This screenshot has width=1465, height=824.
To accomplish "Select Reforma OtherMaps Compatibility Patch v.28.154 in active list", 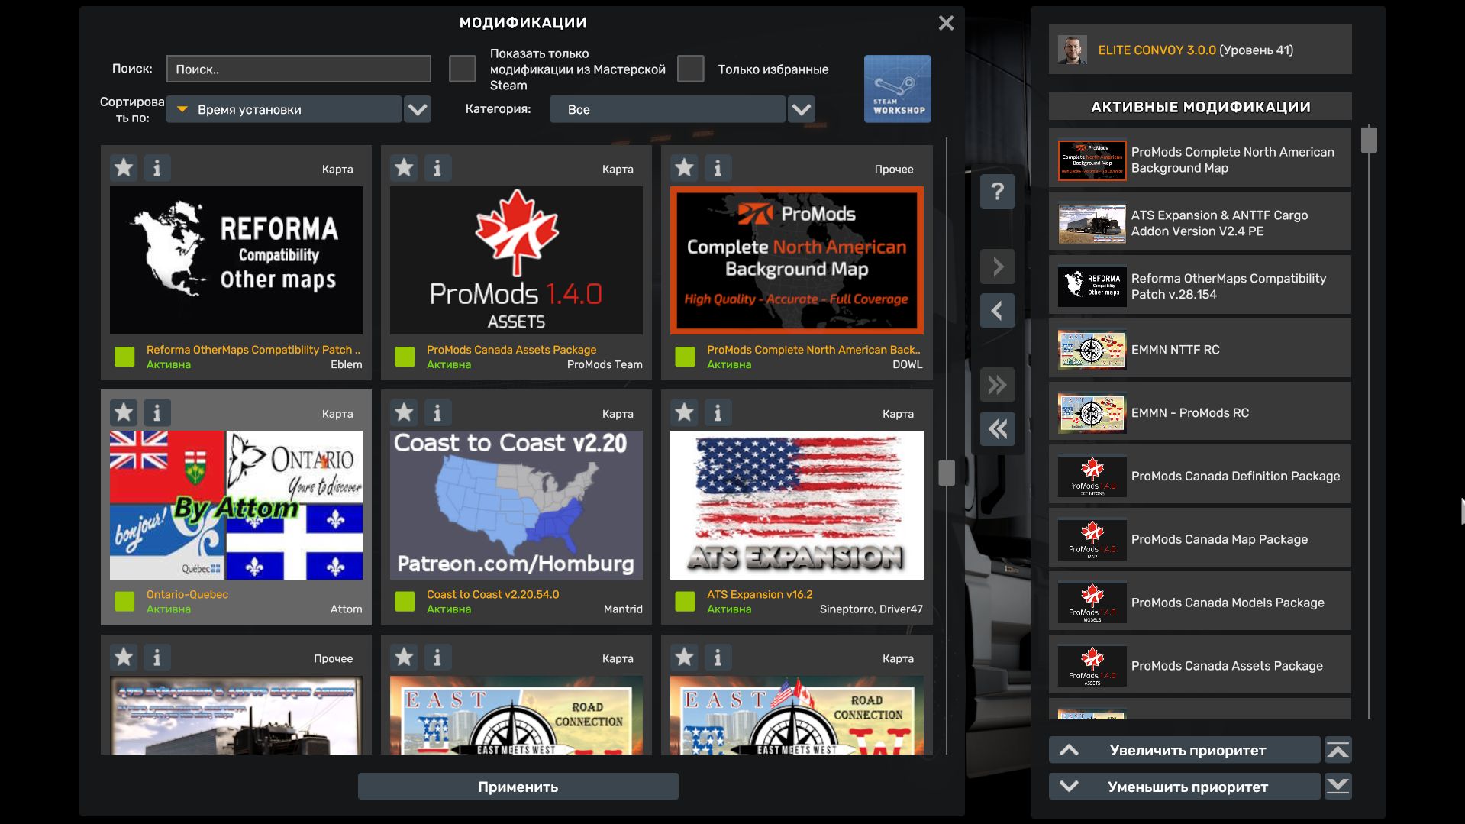I will 1200,286.
